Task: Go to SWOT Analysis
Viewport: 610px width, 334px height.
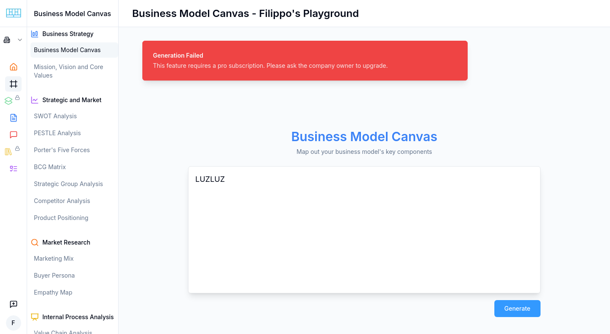Action: [x=55, y=116]
